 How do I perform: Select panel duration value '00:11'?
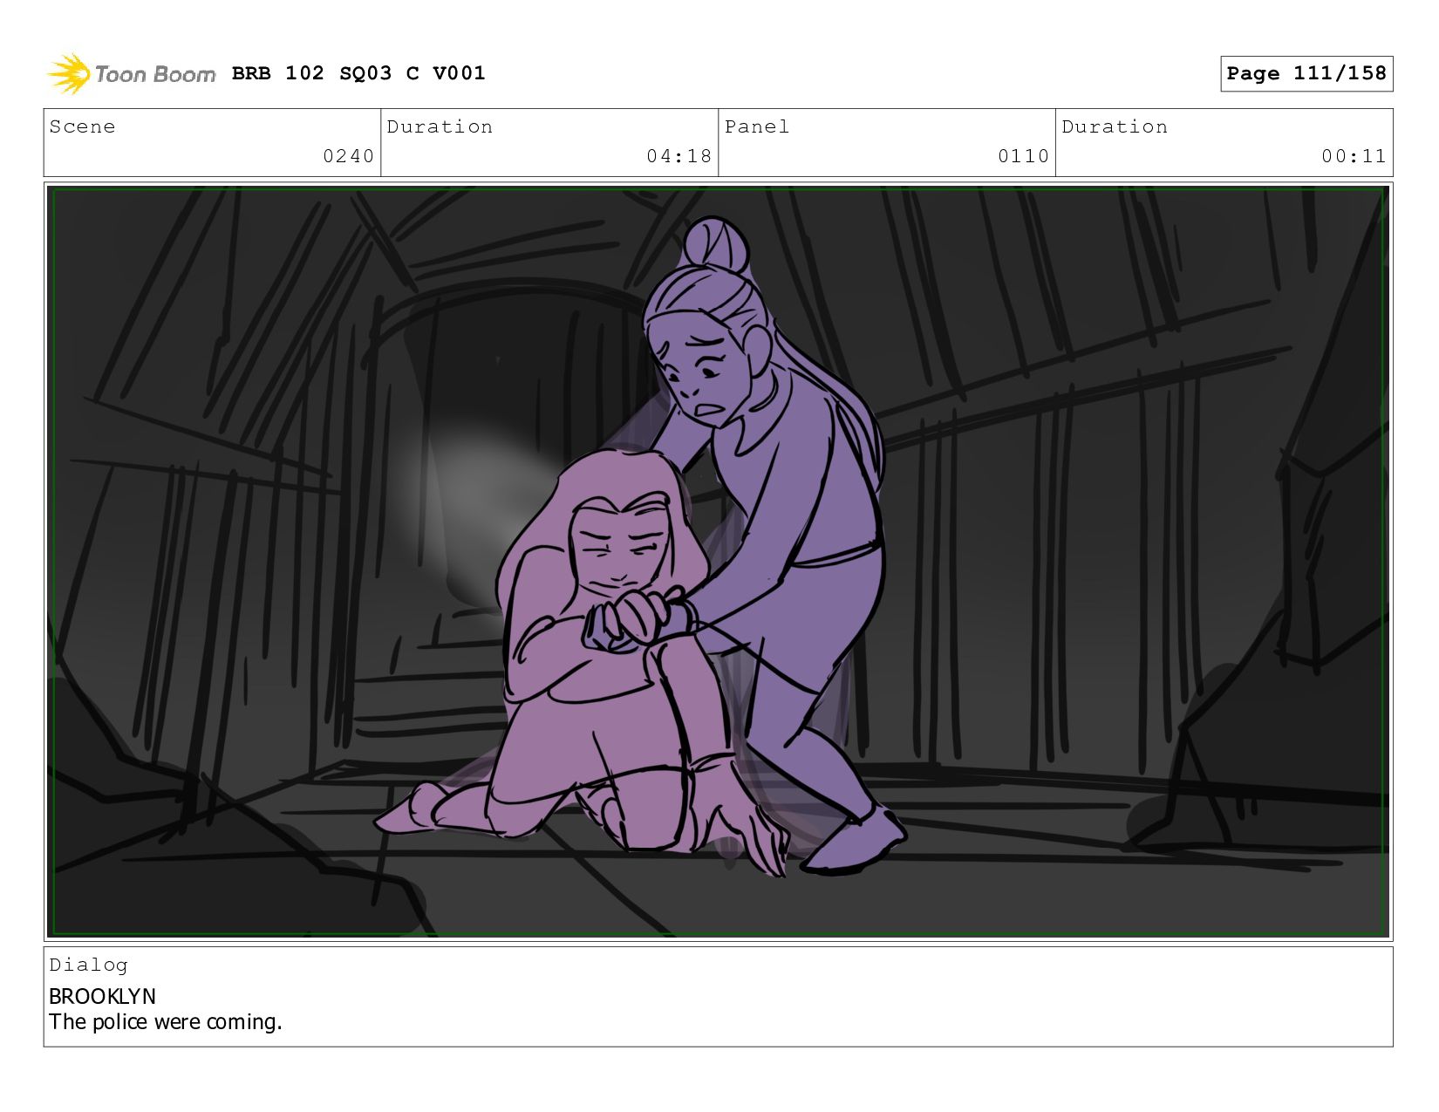(1354, 157)
